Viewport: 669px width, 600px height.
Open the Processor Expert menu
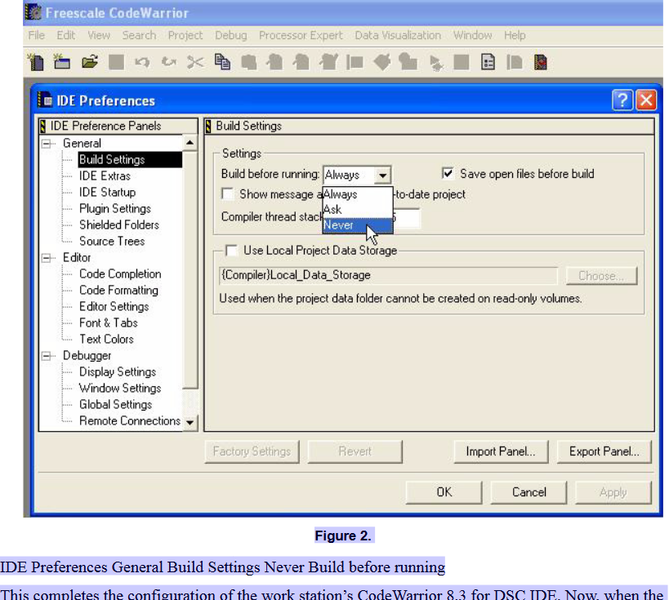point(301,35)
